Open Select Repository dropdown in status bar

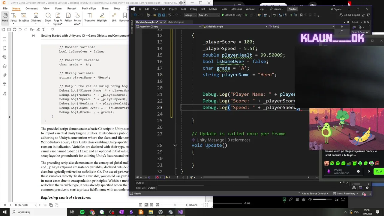(346, 194)
